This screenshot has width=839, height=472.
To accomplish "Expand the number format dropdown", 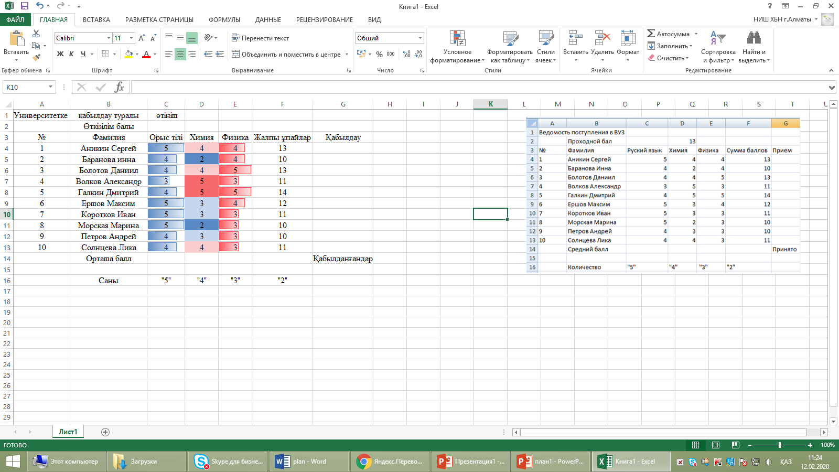I will [x=420, y=38].
